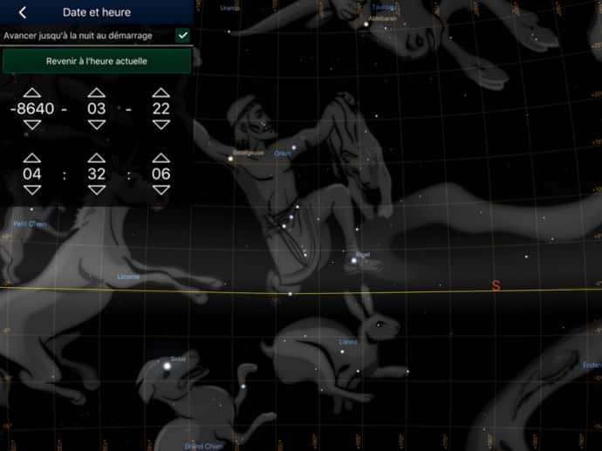Click the Taureau constellation label
602x451 pixels.
[384, 7]
